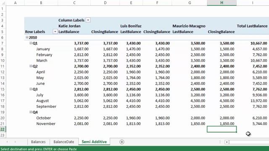Select the Semi Additive sheet tab
Image resolution: width=269 pixels, height=151 pixels.
94,142
